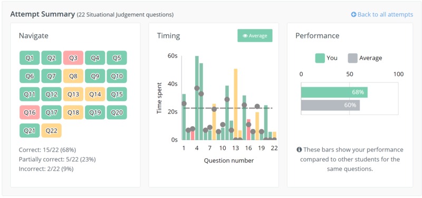Navigate to question Q1

[30, 58]
